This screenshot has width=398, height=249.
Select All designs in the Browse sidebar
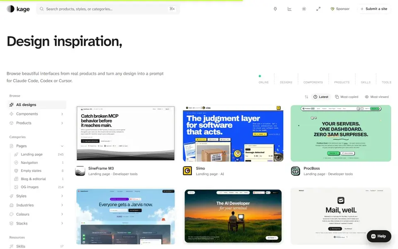(36, 105)
